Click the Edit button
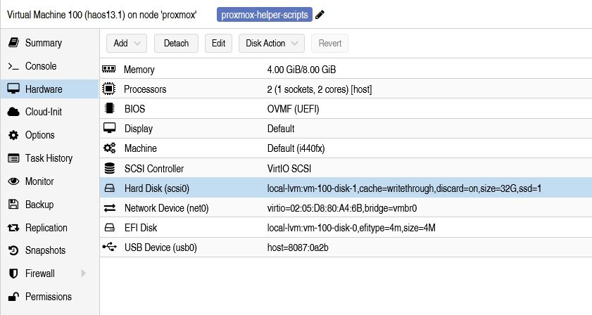The width and height of the screenshot is (592, 315). [218, 44]
